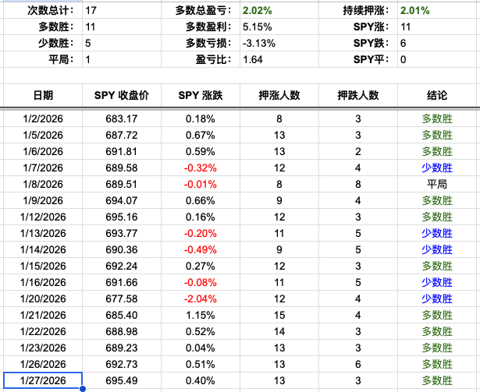Click the 日期 column header
This screenshot has width=480, height=392.
point(43,95)
